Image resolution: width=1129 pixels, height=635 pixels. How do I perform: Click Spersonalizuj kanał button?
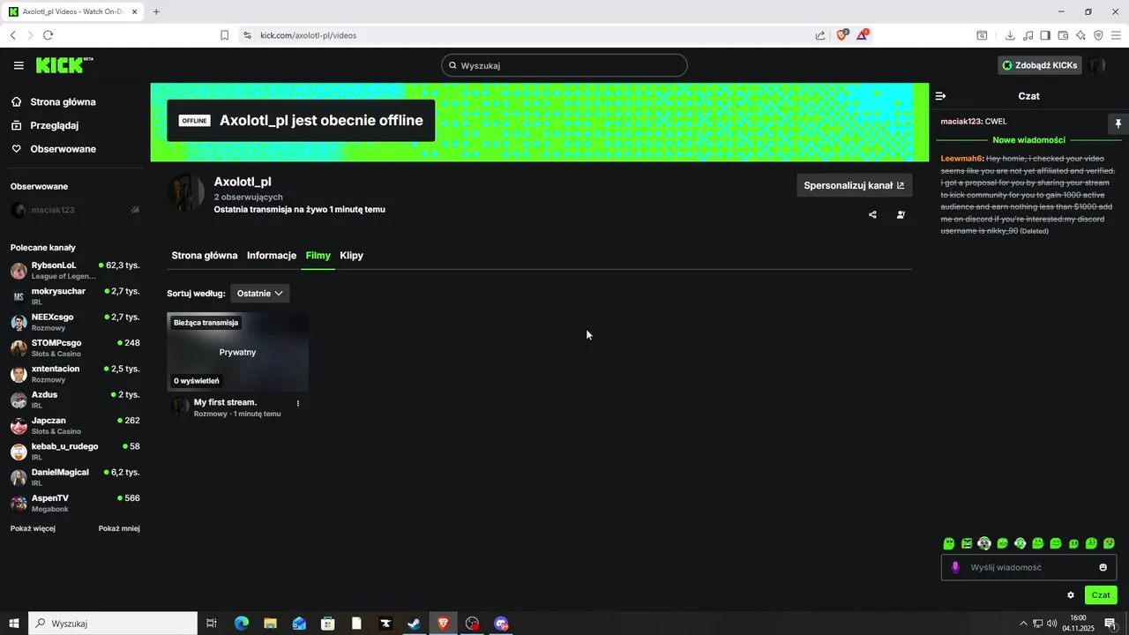coord(854,185)
